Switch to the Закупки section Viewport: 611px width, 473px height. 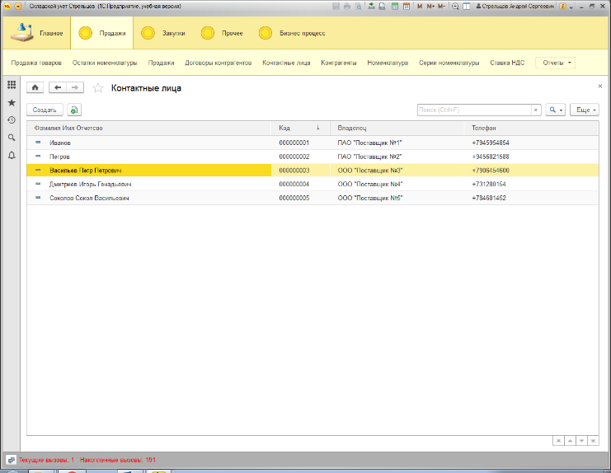pyautogui.click(x=163, y=33)
